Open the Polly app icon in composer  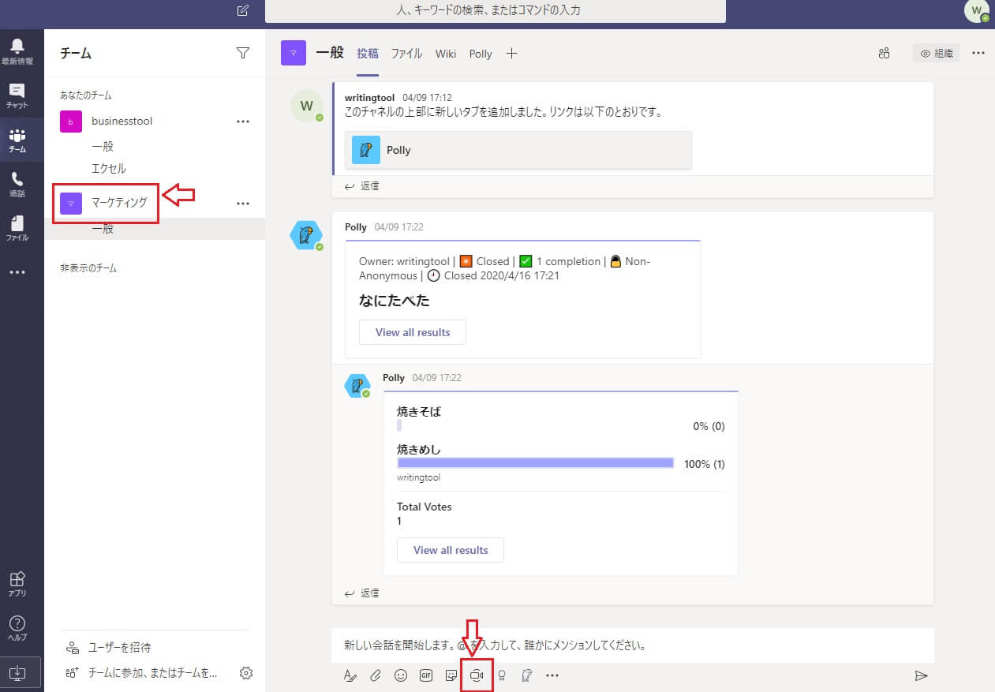tap(527, 675)
